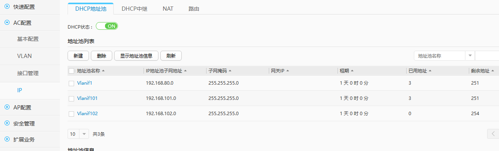This screenshot has height=151, width=499.
Task: Click the 新建 button
Action: pos(78,56)
